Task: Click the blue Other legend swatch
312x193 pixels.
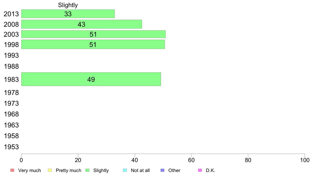Action: click(162, 170)
